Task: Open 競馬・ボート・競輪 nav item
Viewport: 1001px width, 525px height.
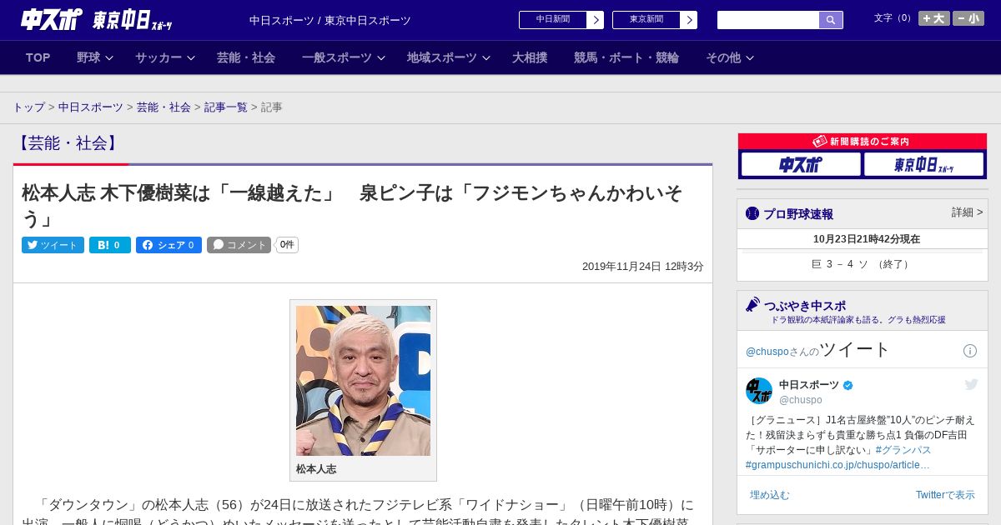Action: (x=626, y=57)
